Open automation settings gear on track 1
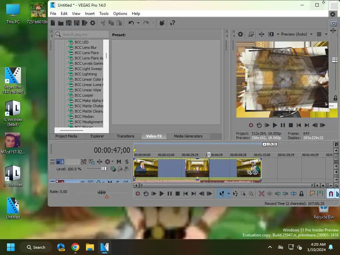 point(108,162)
